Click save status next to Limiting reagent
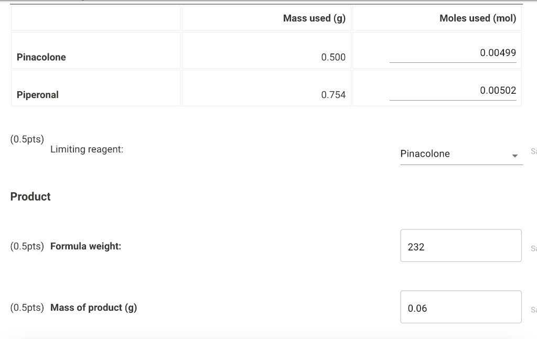Image resolution: width=537 pixels, height=339 pixels. pyautogui.click(x=533, y=151)
